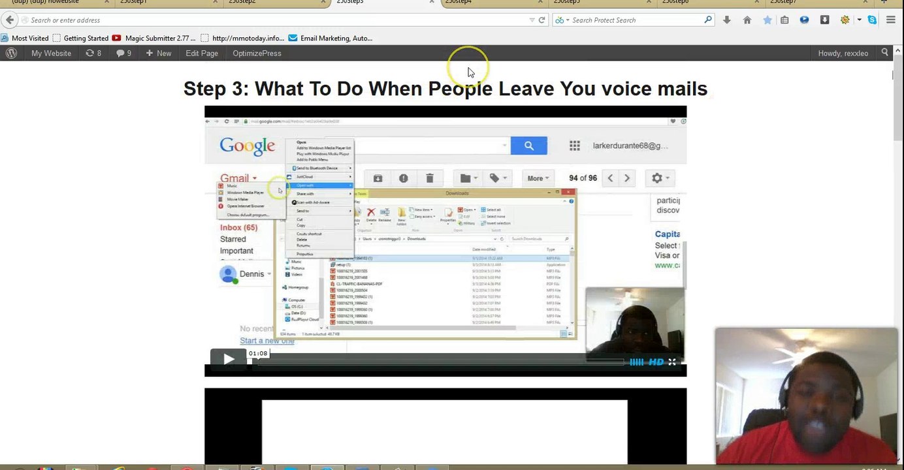Viewport: 904px width, 470px height.
Task: Open the Email Marketing, Auto... bookmark
Action: [x=331, y=38]
